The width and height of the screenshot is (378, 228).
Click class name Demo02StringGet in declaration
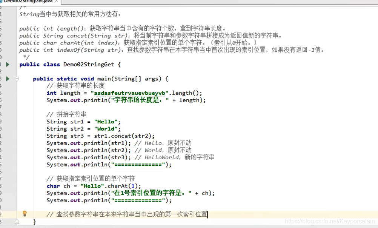pyautogui.click(x=89, y=65)
